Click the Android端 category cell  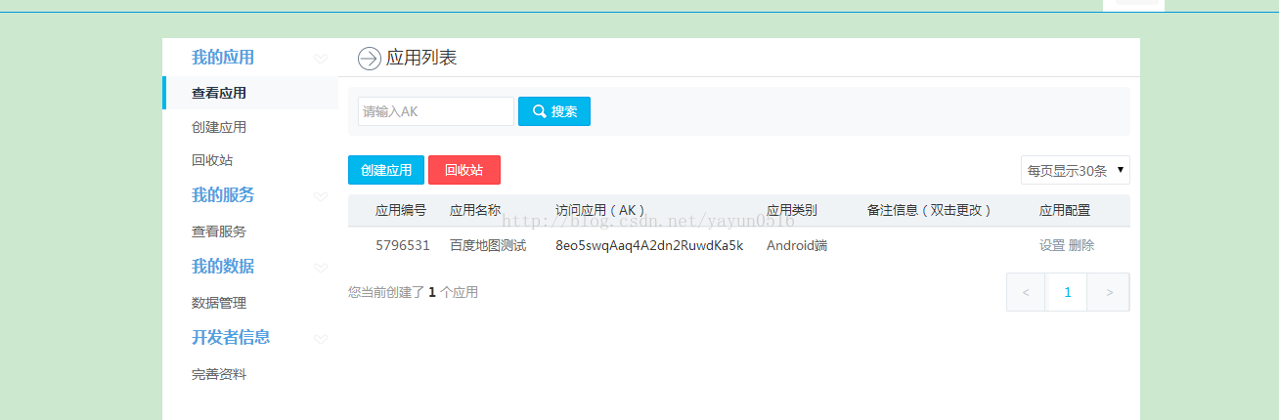click(797, 245)
